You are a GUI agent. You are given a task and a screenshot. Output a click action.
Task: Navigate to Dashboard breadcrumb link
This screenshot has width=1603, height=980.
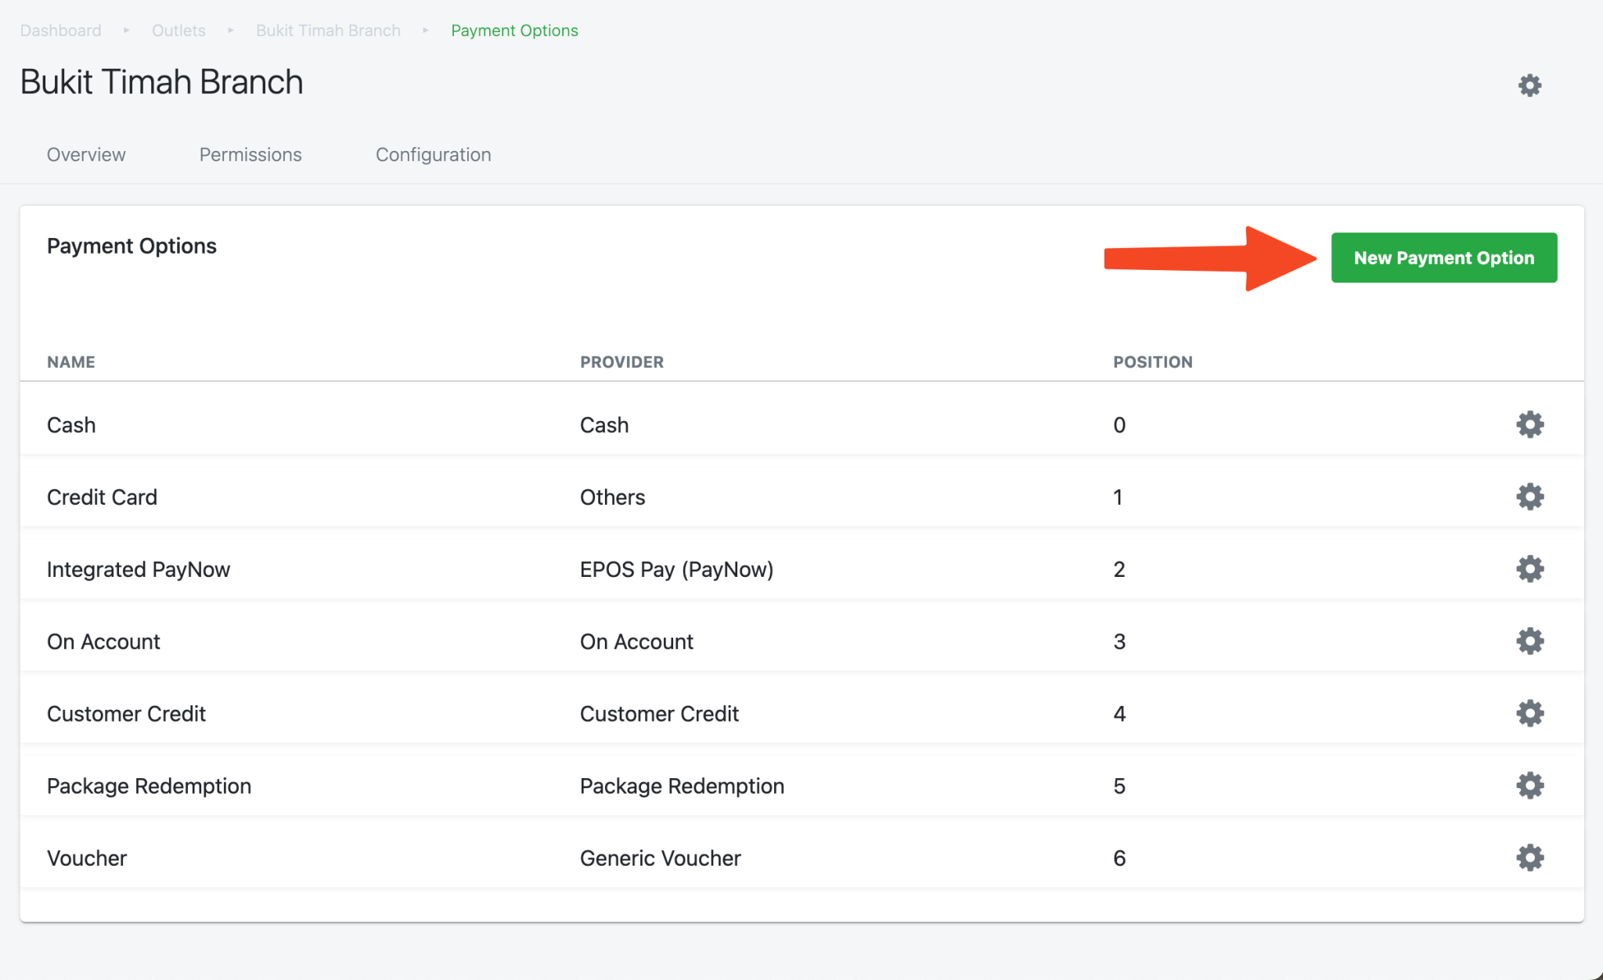click(60, 31)
